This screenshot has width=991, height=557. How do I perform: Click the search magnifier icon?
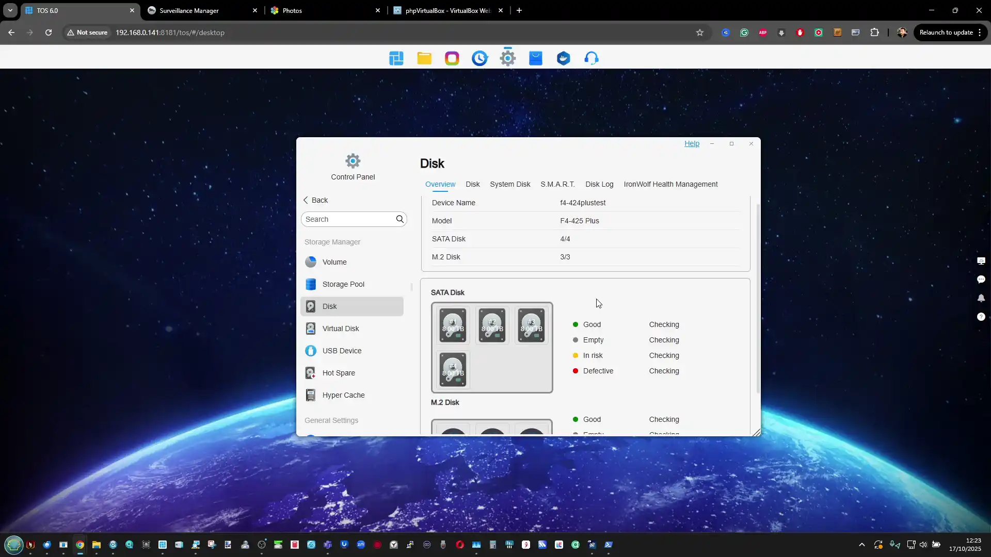tap(400, 219)
